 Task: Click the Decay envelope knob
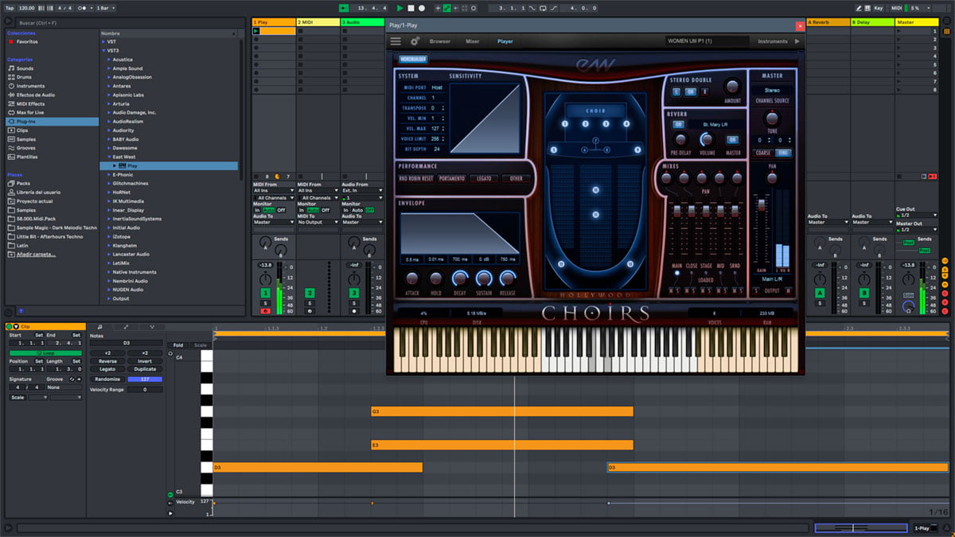pyautogui.click(x=460, y=278)
